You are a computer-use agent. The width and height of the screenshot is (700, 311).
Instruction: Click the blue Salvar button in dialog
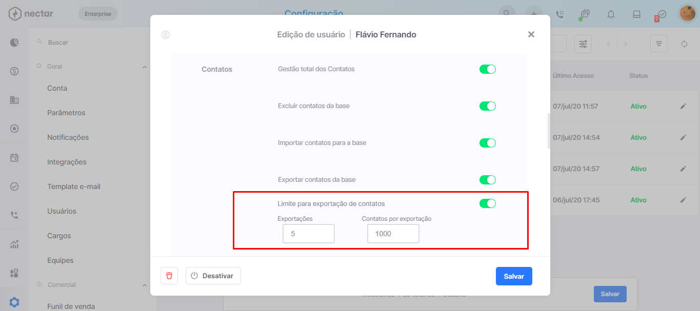pos(514,276)
